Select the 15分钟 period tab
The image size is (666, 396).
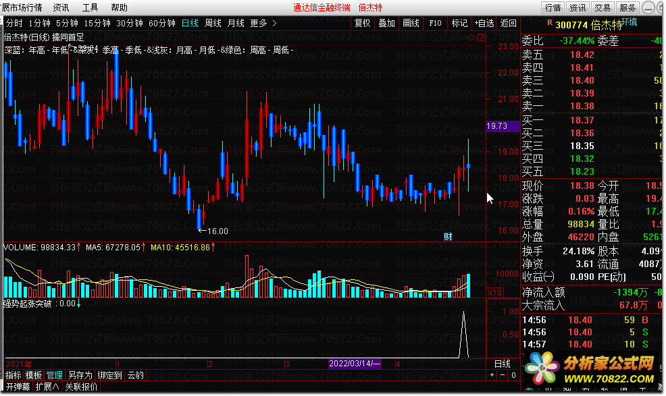(x=97, y=24)
